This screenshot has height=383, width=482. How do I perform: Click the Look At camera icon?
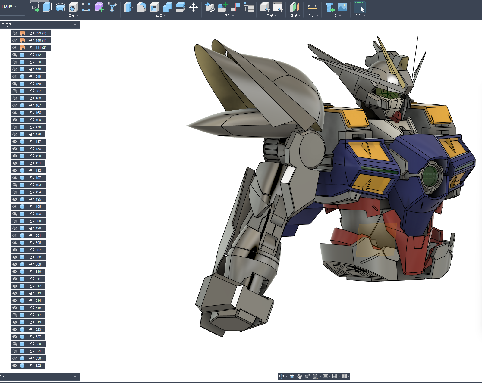pyautogui.click(x=292, y=376)
